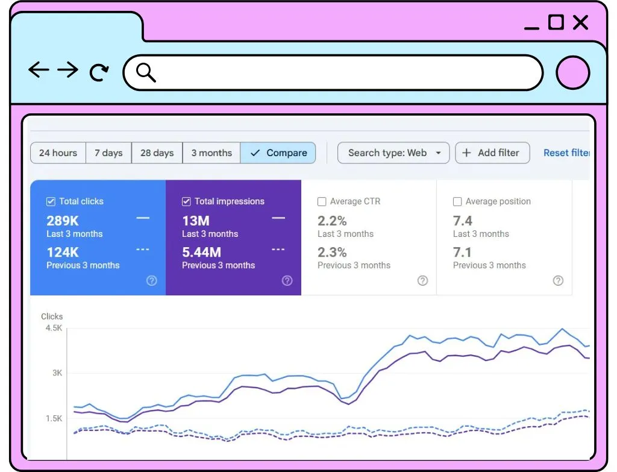Enable the Average CTR checkbox

(322, 201)
